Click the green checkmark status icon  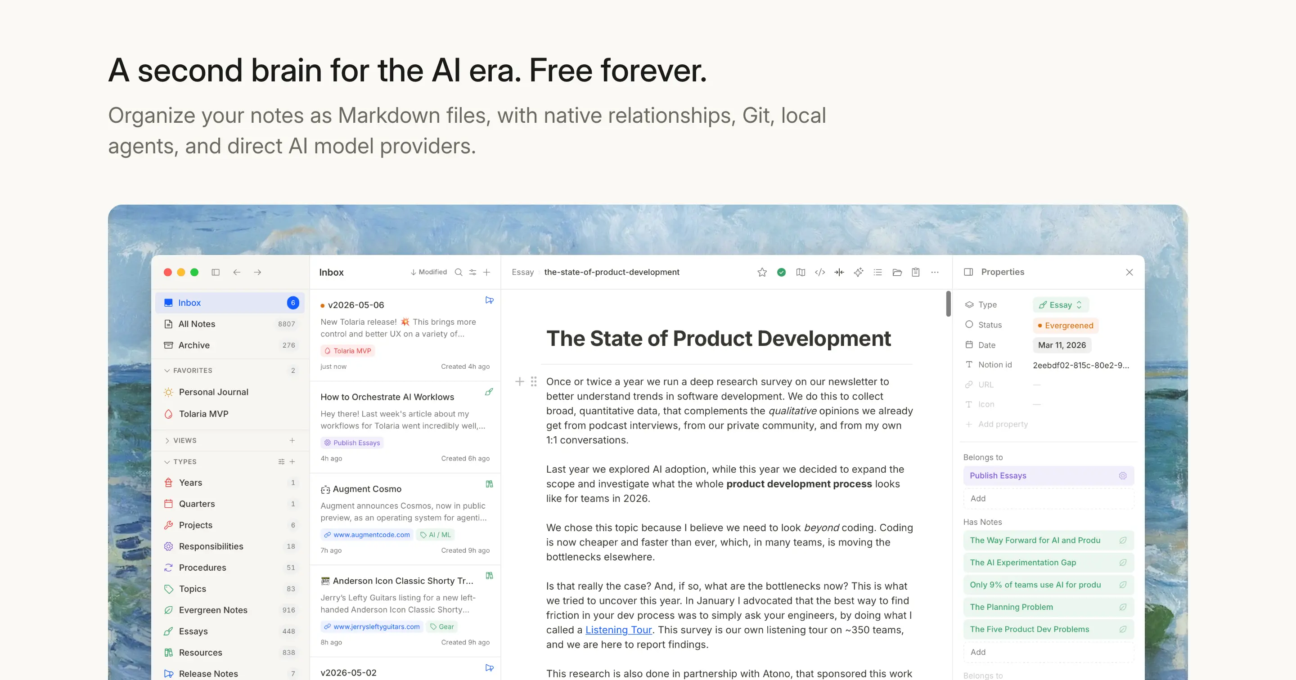pyautogui.click(x=781, y=272)
